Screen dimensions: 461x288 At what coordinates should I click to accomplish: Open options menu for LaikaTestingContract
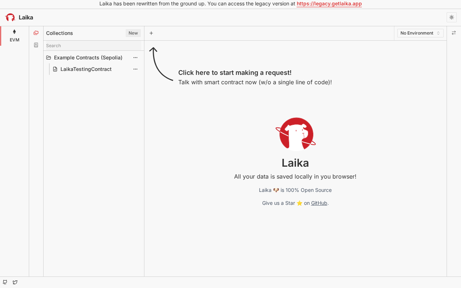click(x=135, y=69)
